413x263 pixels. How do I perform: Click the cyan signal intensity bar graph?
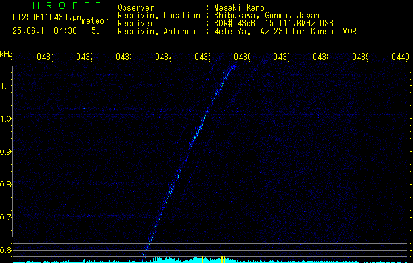[x=211, y=260]
